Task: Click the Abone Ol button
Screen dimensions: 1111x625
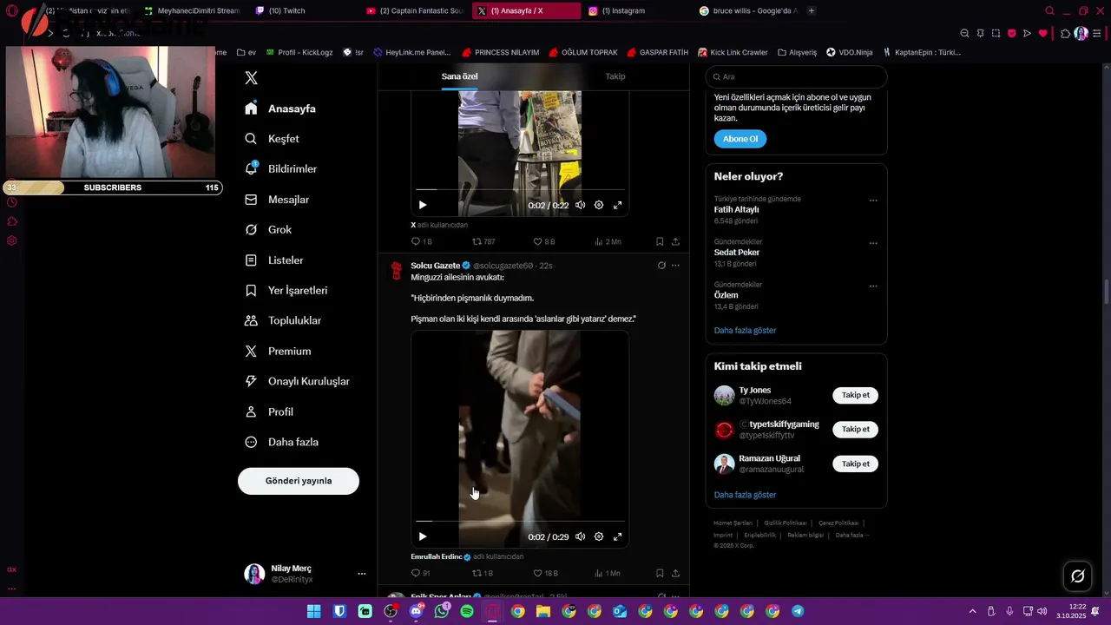Action: 740,139
